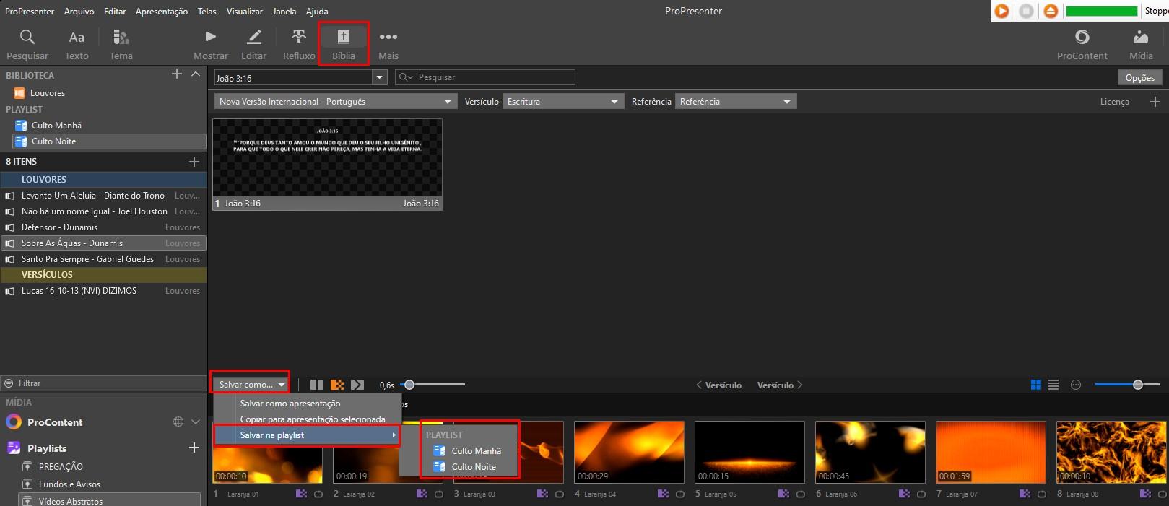Open the Tema tool
This screenshot has height=506, width=1169.
121,44
